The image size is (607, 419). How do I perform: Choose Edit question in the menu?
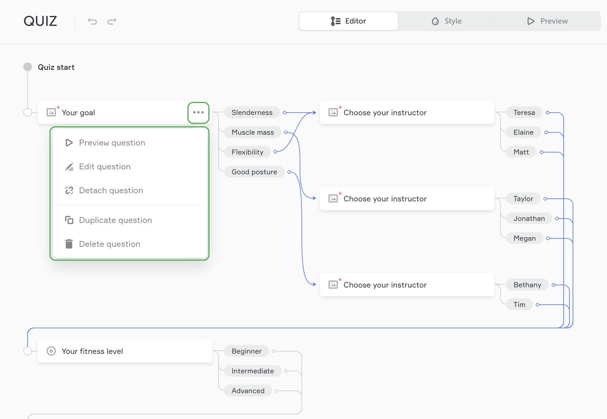pos(105,167)
